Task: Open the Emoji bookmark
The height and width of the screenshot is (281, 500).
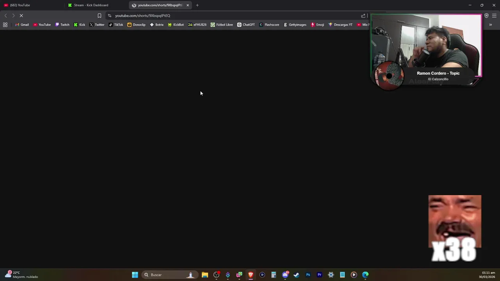Action: pyautogui.click(x=317, y=25)
